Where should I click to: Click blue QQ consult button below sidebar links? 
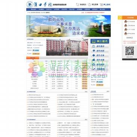click(x=100, y=82)
